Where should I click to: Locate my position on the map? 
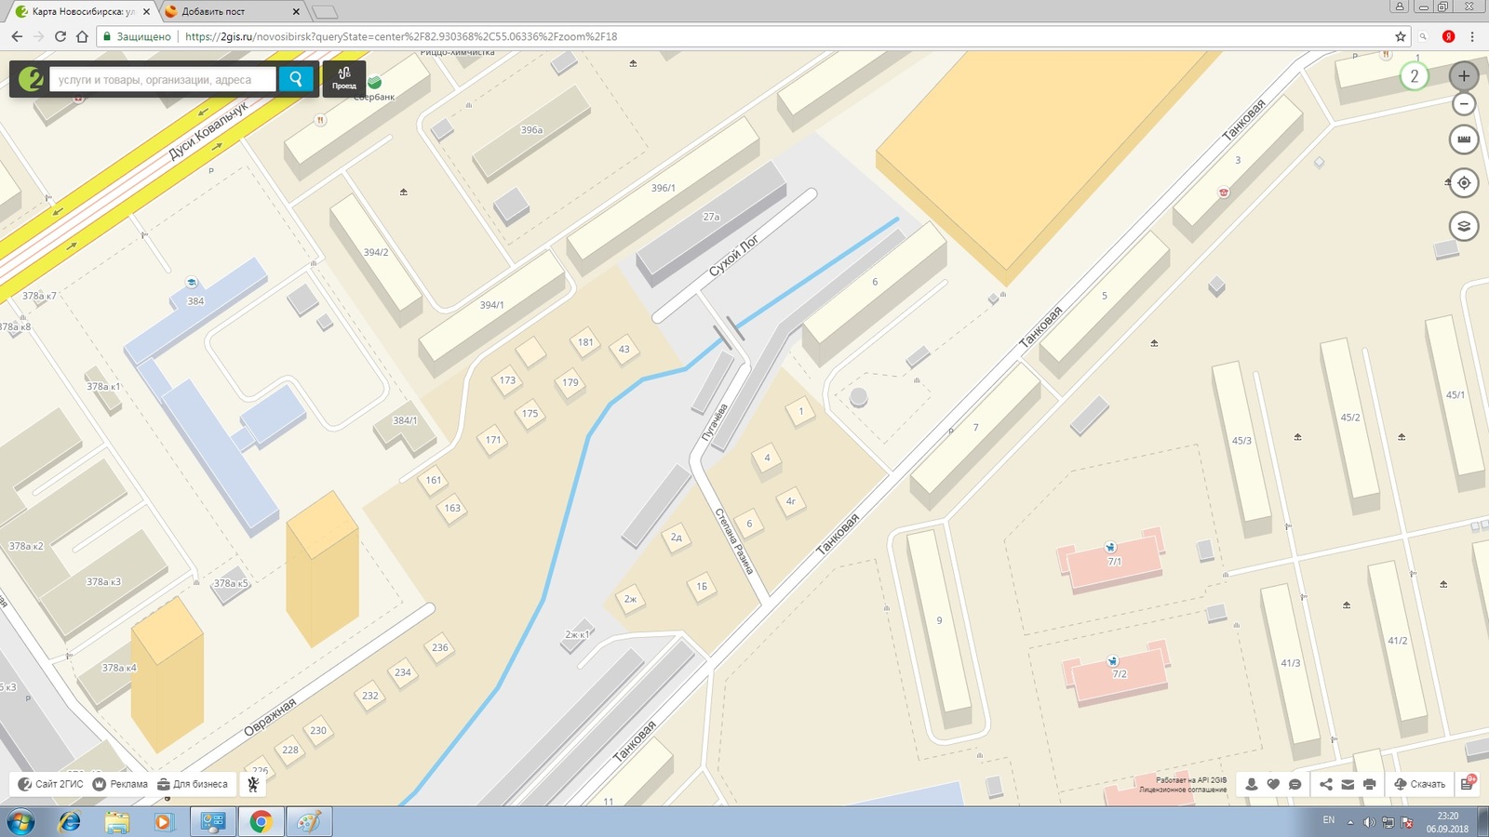tap(1464, 182)
